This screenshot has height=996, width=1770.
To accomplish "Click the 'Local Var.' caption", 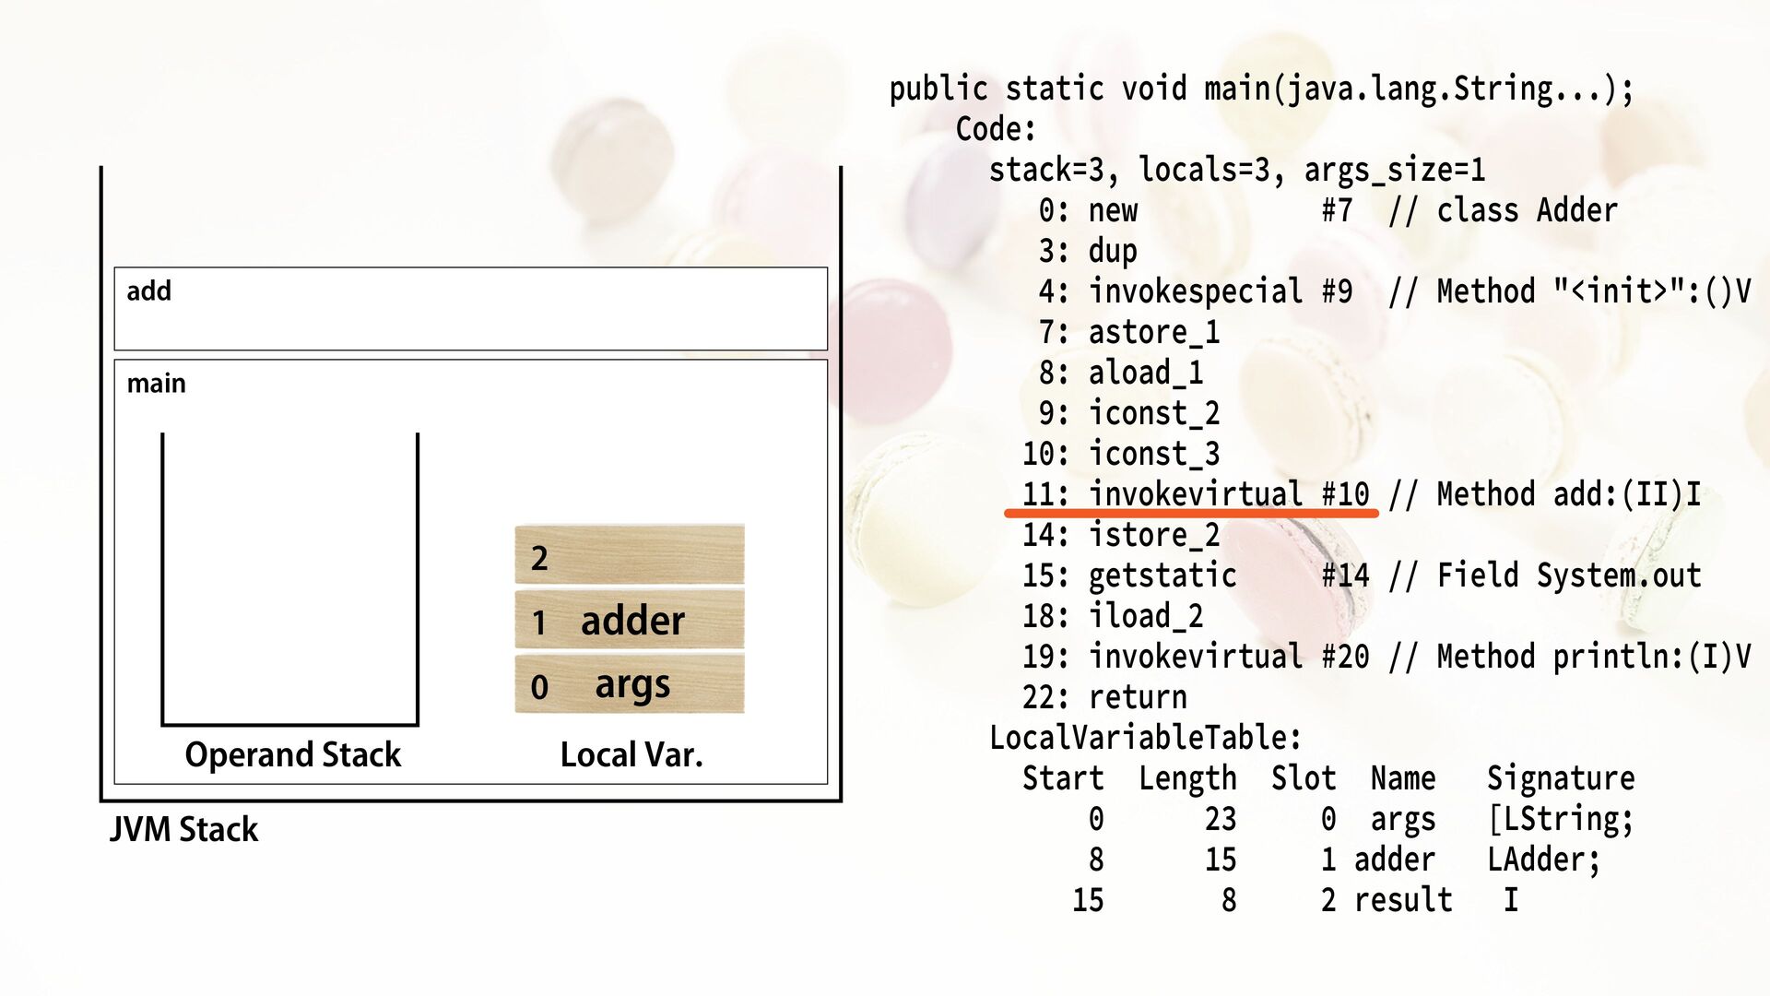I will click(631, 755).
